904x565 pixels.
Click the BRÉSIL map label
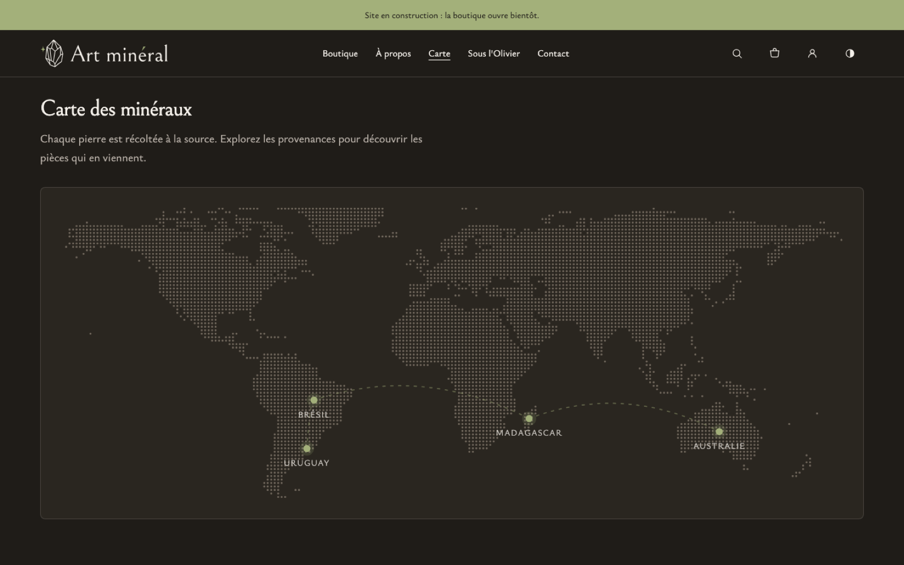314,414
